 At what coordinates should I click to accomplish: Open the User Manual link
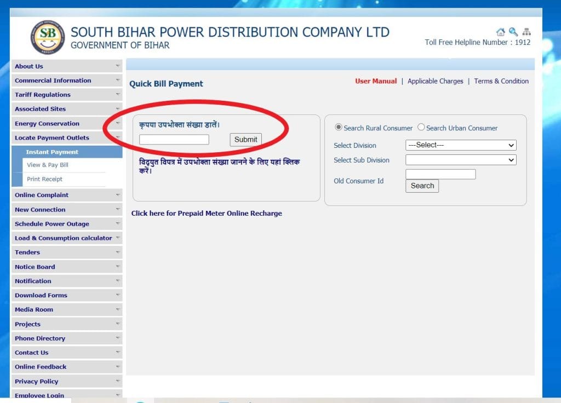click(376, 81)
